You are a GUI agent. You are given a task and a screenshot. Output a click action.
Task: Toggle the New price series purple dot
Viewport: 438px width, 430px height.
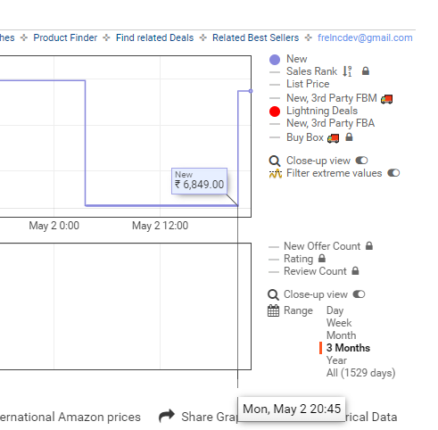(275, 60)
